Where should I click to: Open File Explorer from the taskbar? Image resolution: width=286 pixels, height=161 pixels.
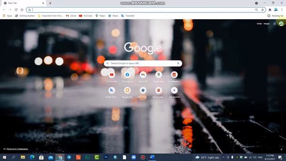(x=23, y=157)
